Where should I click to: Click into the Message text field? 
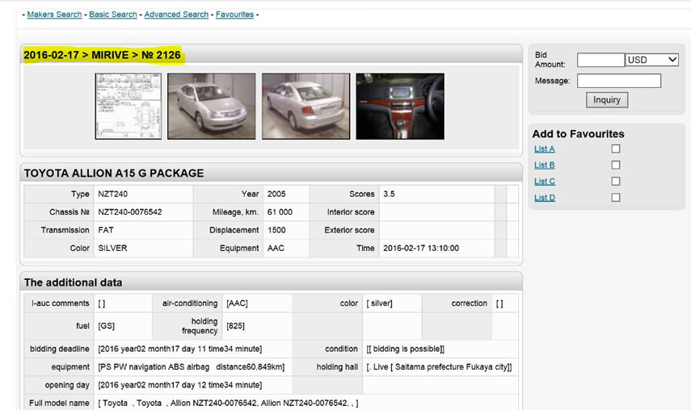(x=618, y=81)
